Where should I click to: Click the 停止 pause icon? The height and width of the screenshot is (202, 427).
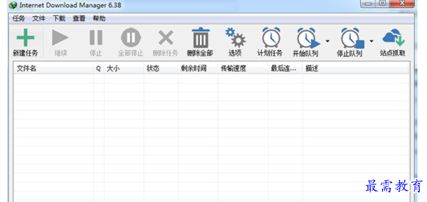click(96, 37)
